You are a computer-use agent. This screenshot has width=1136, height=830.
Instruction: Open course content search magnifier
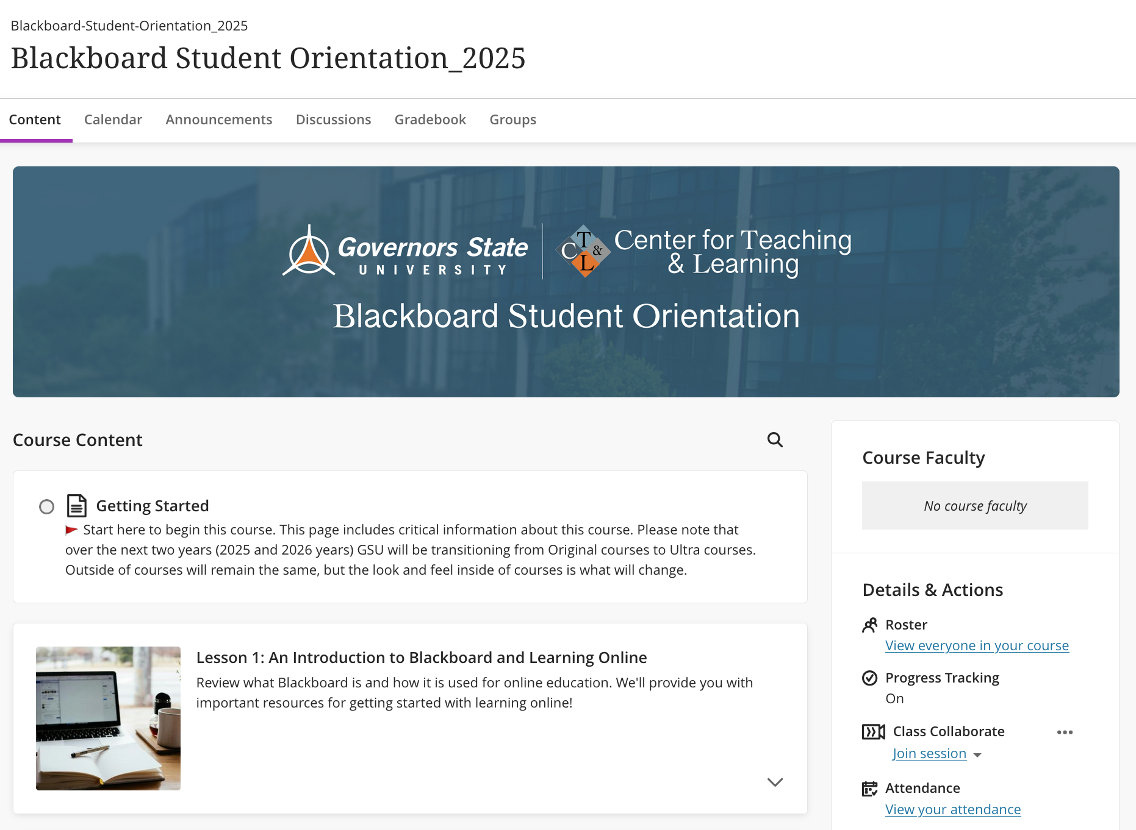[x=775, y=440]
